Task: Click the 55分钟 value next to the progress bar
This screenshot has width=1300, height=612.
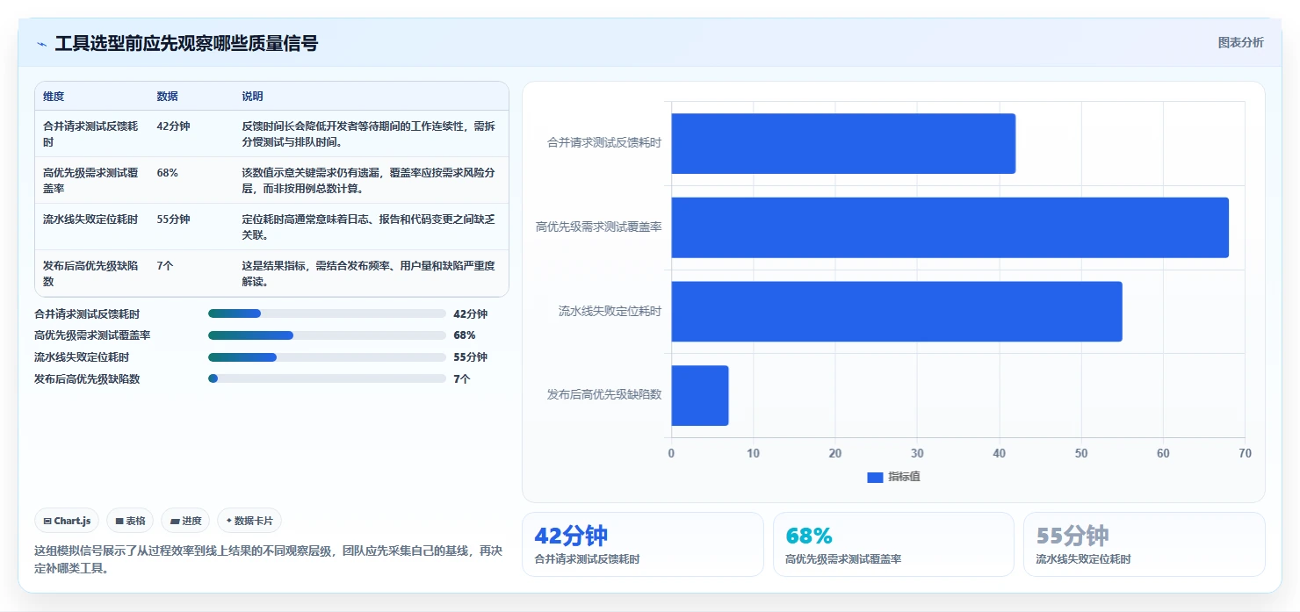Action: coord(470,357)
